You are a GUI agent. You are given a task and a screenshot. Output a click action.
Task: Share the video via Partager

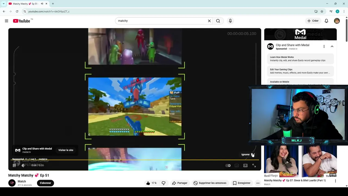pos(179,183)
